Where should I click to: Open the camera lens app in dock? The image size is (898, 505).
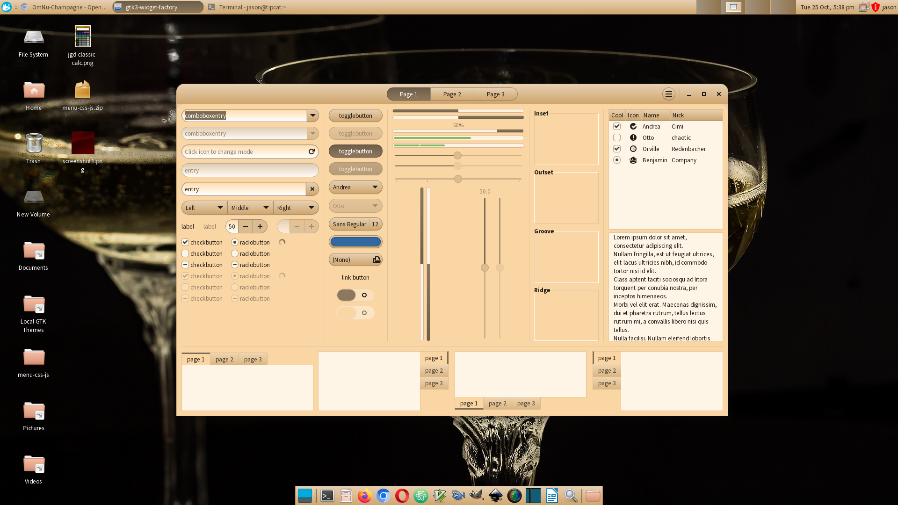pos(514,496)
